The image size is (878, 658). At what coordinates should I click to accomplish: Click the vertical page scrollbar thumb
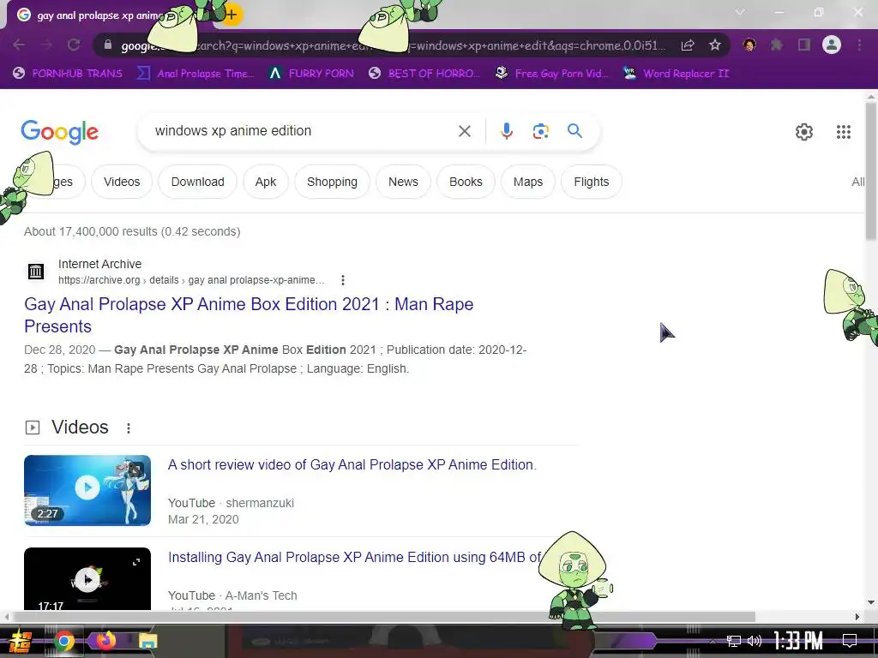point(871,172)
